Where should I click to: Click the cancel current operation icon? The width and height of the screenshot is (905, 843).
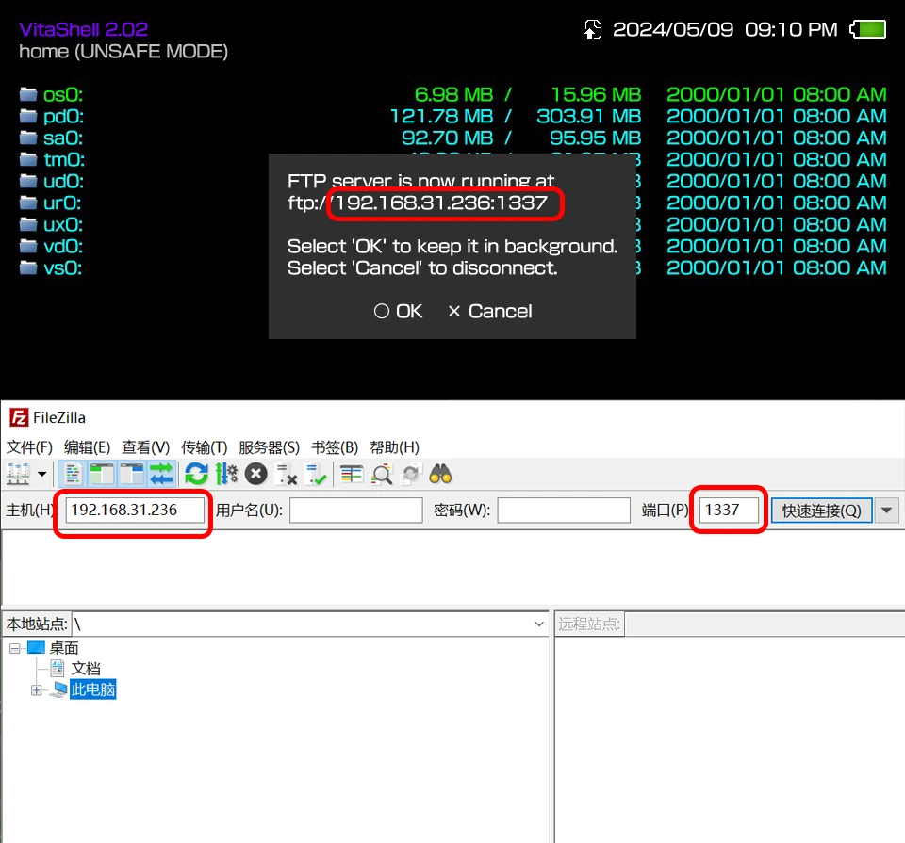tap(256, 474)
